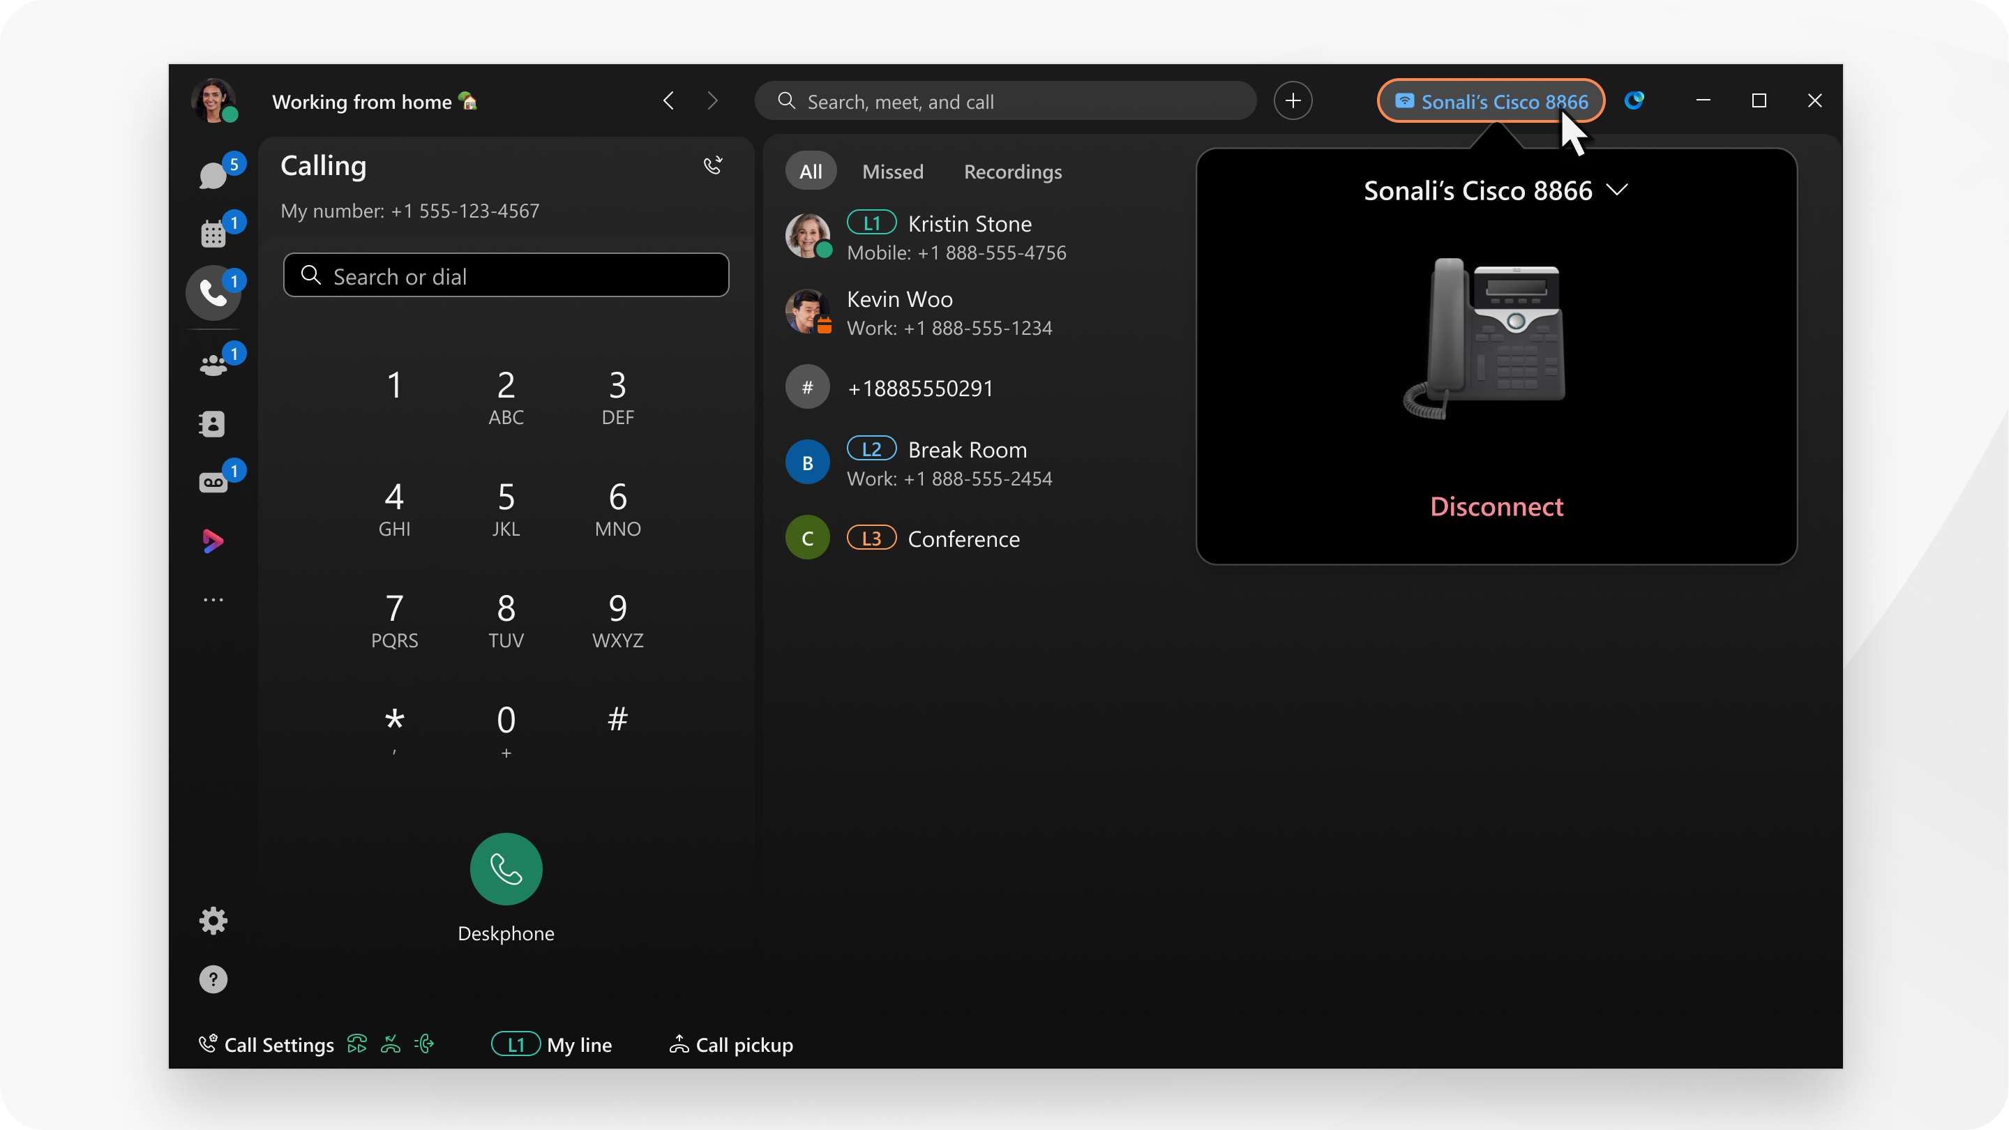Show more sidebar options ellipsis
Viewport: 2009px width, 1130px height.
pyautogui.click(x=213, y=600)
